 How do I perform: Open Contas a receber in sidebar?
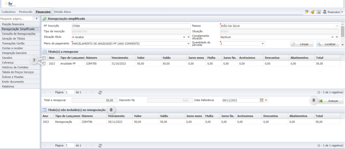coord(20,48)
